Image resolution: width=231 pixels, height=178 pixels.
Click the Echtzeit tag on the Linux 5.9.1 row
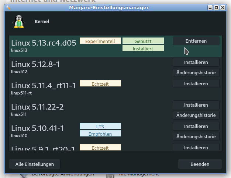click(x=100, y=147)
